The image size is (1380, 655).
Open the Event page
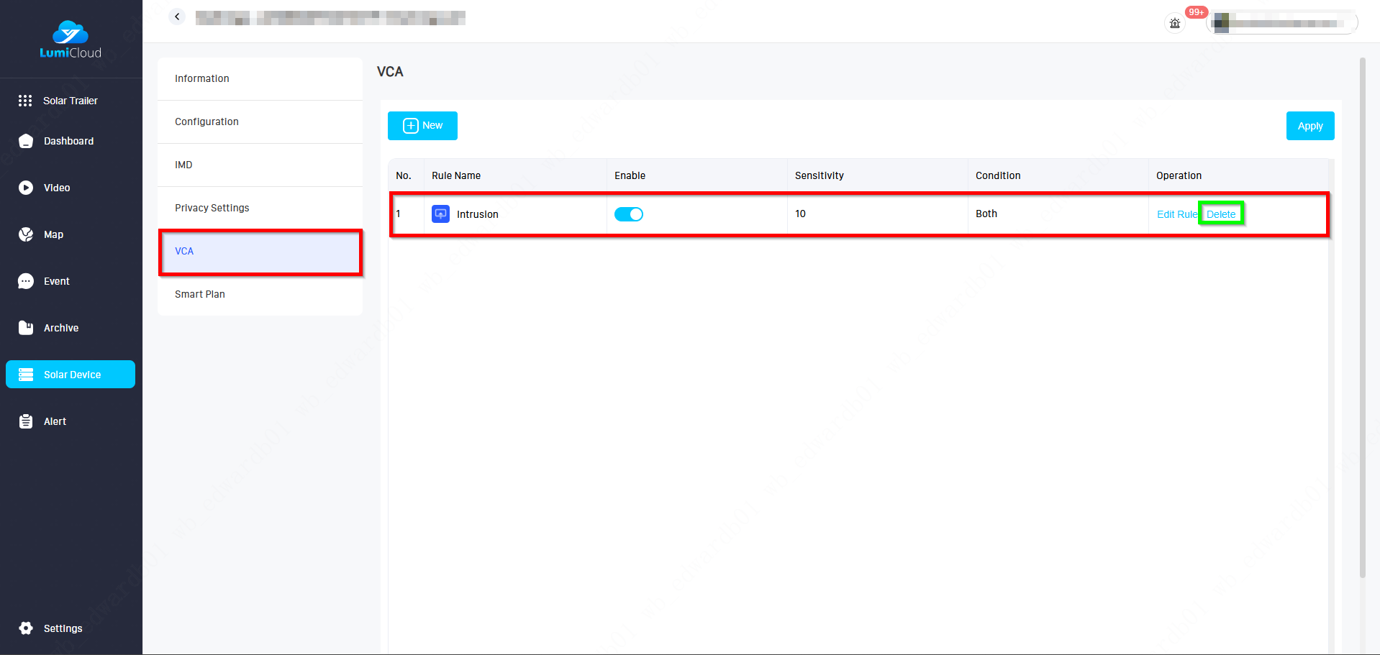pos(56,281)
